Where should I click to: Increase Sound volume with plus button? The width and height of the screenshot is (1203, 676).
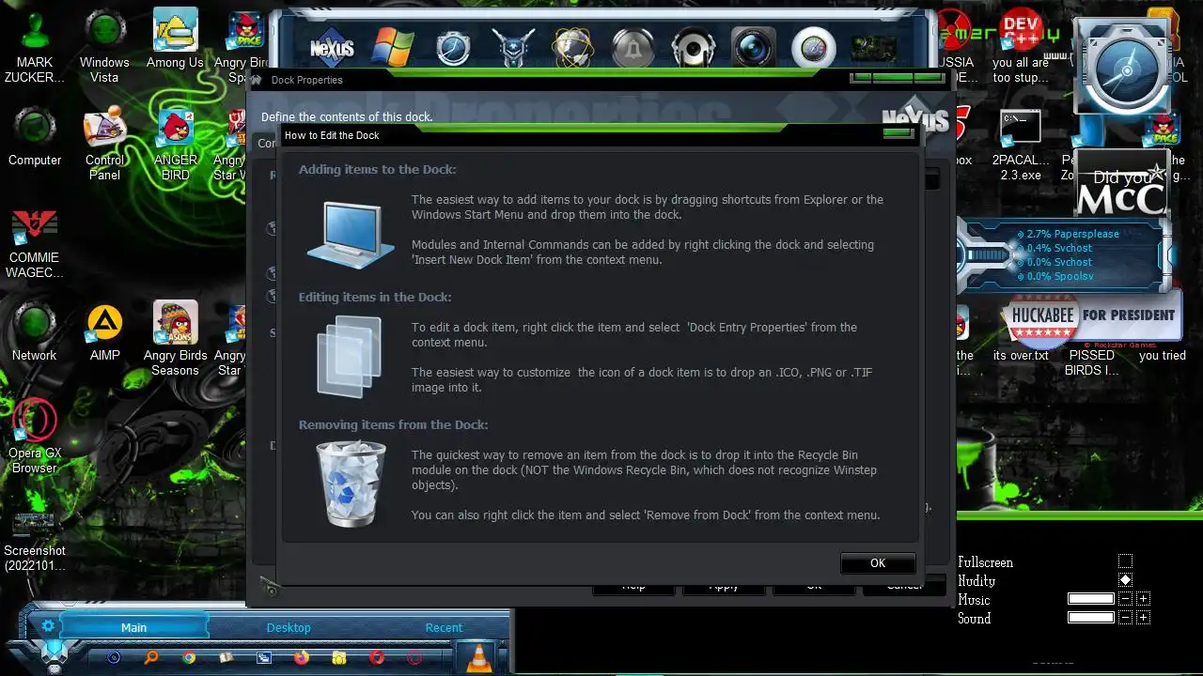click(x=1143, y=618)
